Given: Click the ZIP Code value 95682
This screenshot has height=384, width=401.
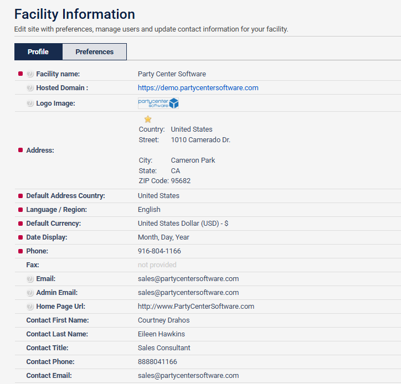Looking at the screenshot, I should point(181,180).
